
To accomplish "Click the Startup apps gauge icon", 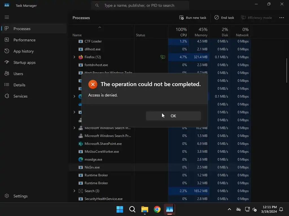I will (7, 62).
